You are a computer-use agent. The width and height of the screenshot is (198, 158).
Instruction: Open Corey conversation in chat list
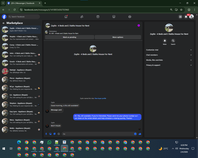(21, 46)
